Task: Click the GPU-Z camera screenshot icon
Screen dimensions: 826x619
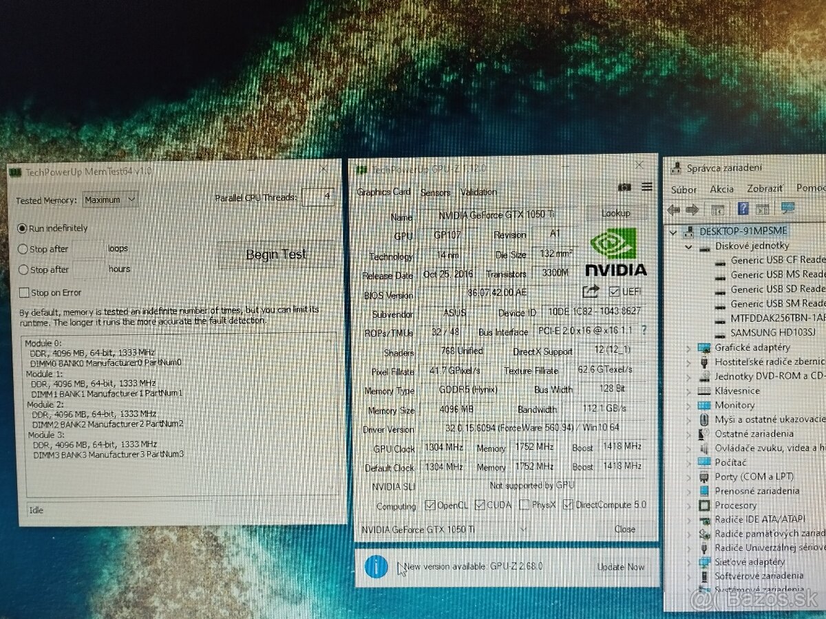Action: click(x=625, y=186)
